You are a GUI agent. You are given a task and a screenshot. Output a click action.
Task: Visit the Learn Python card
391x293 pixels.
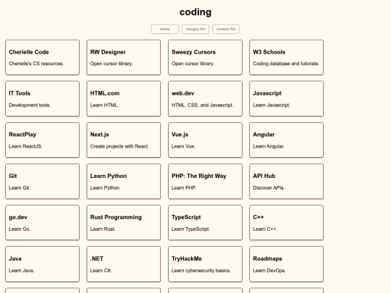(x=124, y=182)
